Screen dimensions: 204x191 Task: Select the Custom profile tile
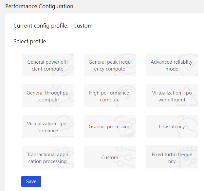110,158
